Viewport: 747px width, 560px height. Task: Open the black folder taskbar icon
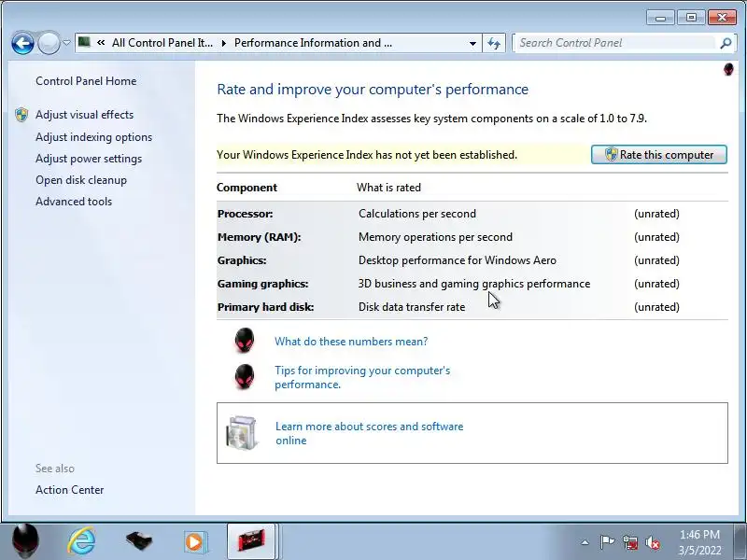[x=139, y=541]
